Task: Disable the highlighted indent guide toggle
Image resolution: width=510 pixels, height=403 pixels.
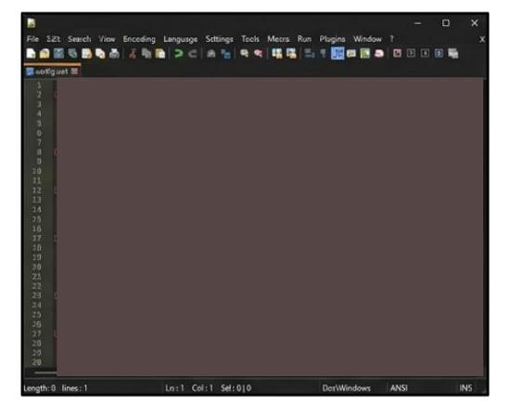Action: click(x=338, y=54)
